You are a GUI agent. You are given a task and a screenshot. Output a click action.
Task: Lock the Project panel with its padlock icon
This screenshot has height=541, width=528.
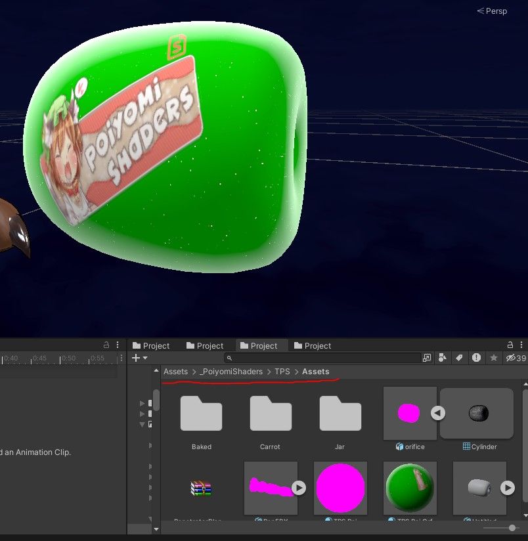click(x=510, y=345)
